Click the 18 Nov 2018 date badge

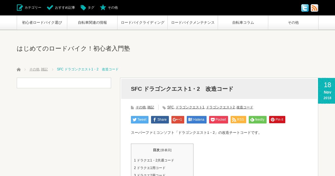click(x=327, y=91)
